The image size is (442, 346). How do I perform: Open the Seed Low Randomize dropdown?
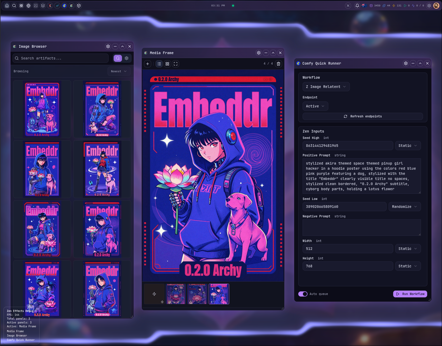coord(405,207)
